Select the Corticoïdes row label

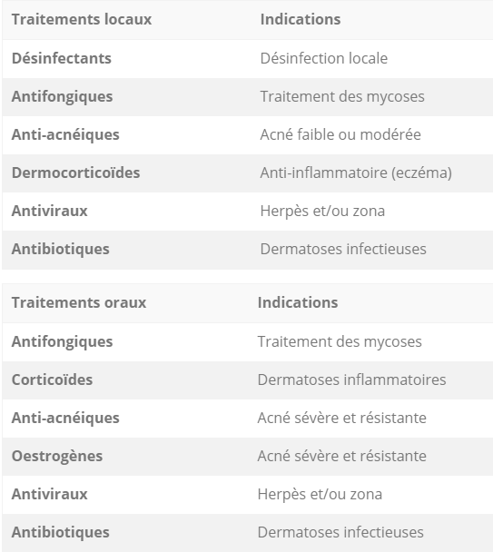point(52,379)
